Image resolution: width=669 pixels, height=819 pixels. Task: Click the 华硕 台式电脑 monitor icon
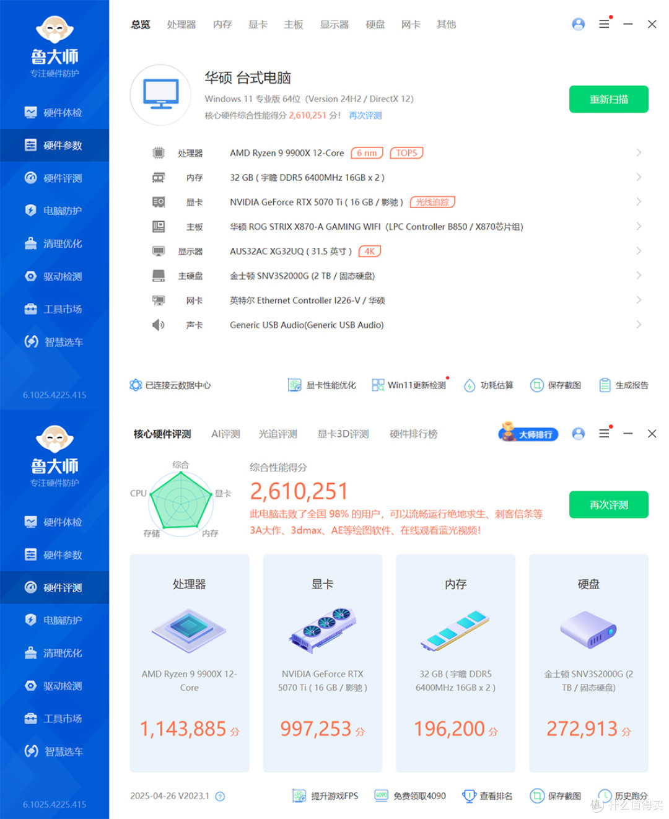click(x=160, y=95)
